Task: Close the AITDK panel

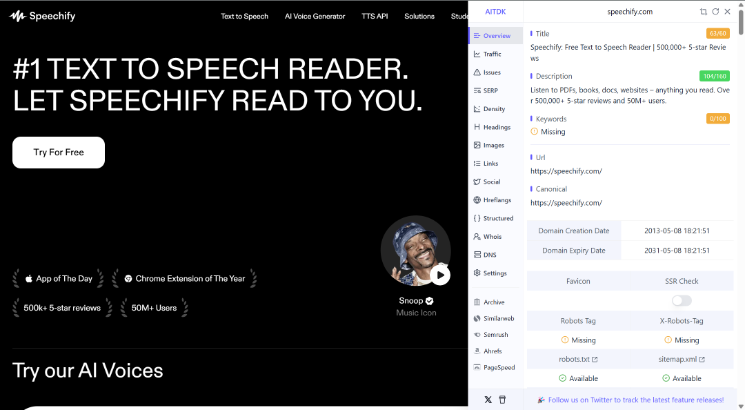Action: click(728, 12)
